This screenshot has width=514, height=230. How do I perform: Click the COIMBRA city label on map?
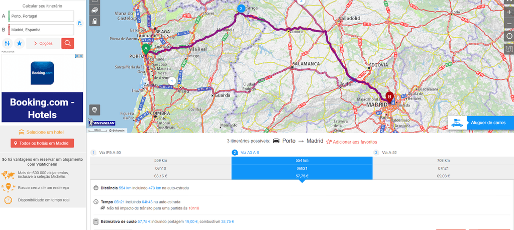click(x=160, y=113)
